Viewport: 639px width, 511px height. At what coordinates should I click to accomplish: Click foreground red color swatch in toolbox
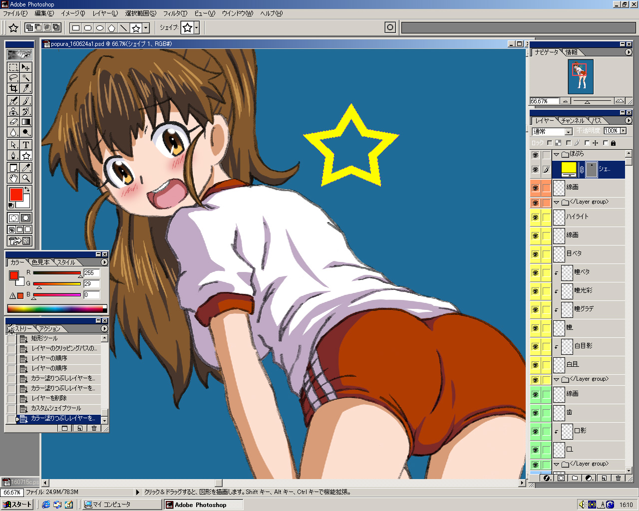click(x=15, y=194)
